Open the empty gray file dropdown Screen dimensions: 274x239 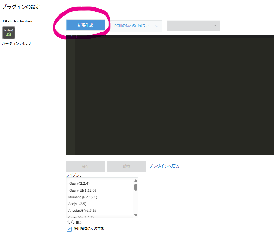tap(193, 26)
